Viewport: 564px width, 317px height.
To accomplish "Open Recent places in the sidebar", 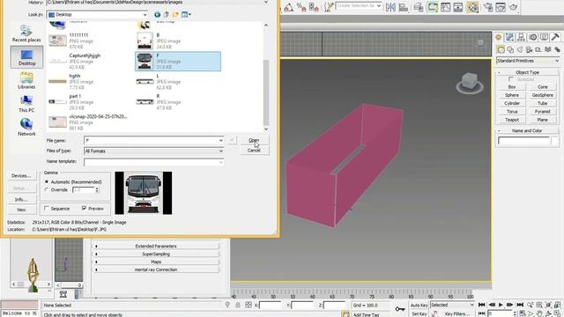I will click(26, 33).
